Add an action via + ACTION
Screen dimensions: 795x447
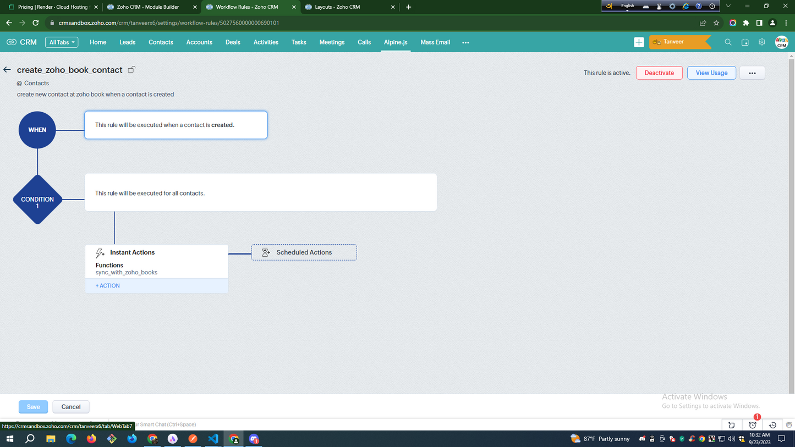pos(108,286)
